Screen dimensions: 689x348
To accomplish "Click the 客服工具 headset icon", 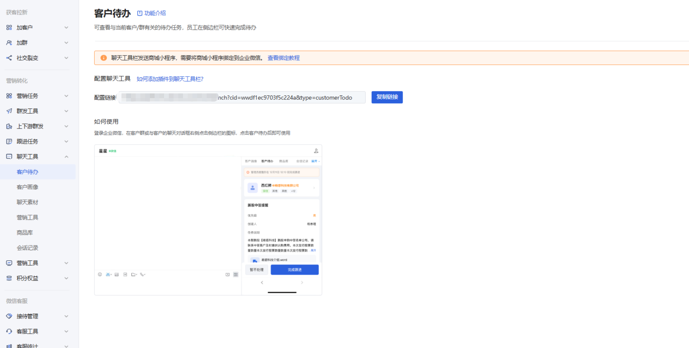I will [9, 331].
